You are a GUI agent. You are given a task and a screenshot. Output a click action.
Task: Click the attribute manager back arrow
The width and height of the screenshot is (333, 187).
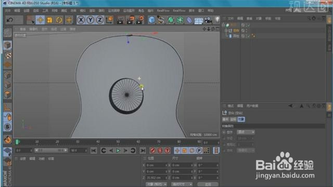(290, 106)
